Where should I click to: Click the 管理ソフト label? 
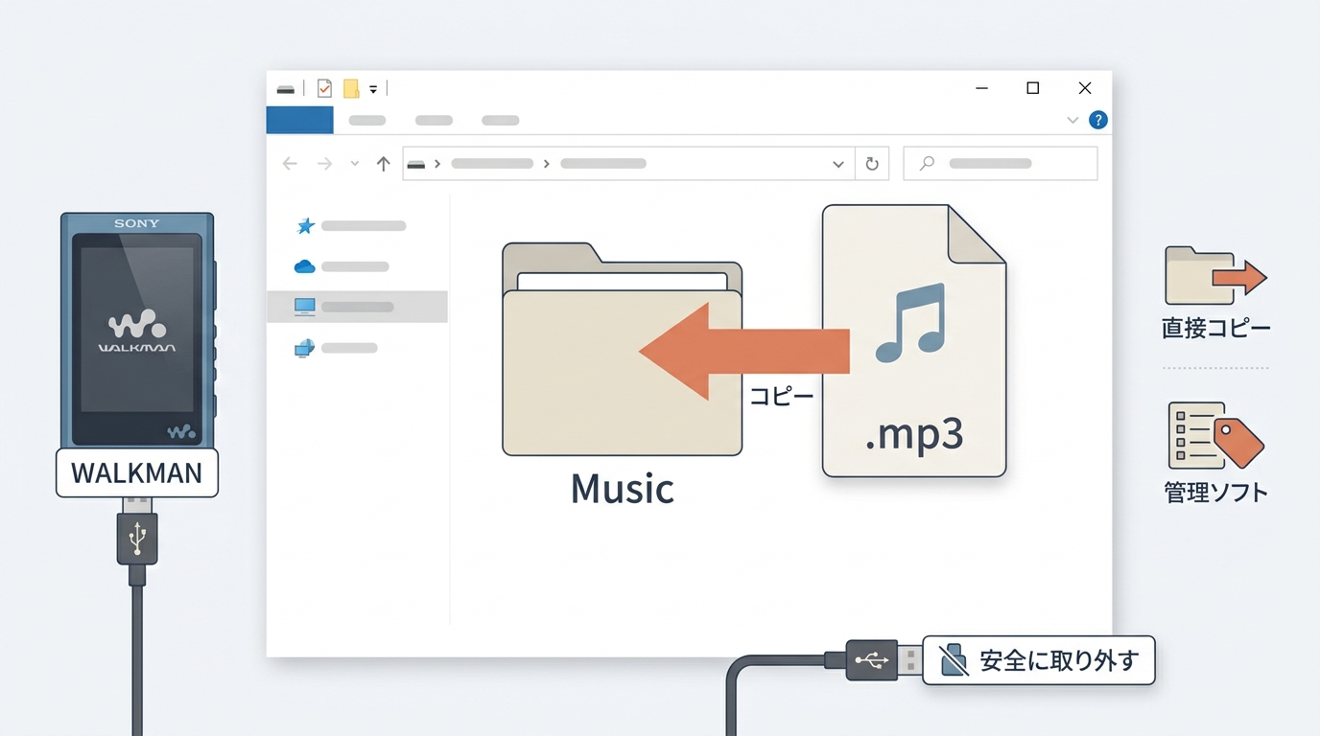click(1215, 493)
